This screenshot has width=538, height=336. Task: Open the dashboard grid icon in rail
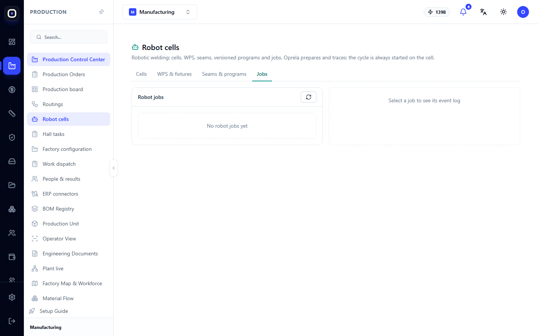click(x=12, y=42)
